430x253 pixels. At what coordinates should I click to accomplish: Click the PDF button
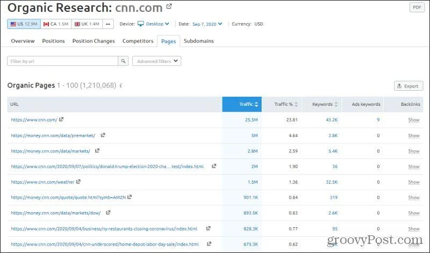point(417,8)
